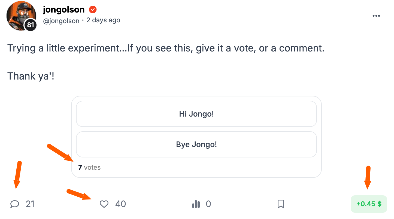Show the 7 votes poll total
394x219 pixels.
[x=89, y=167]
